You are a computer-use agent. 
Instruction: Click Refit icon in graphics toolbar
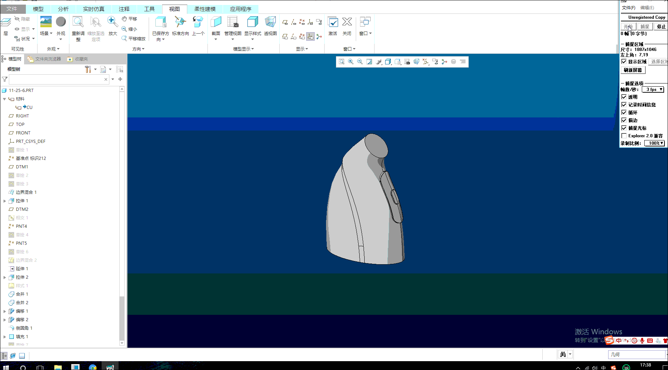click(x=342, y=62)
